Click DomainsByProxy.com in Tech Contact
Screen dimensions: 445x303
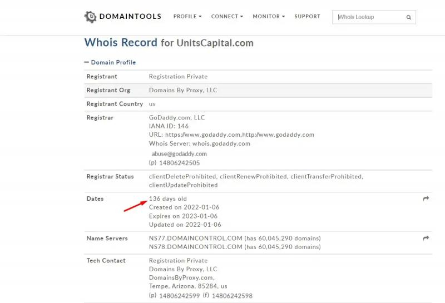(x=182, y=277)
